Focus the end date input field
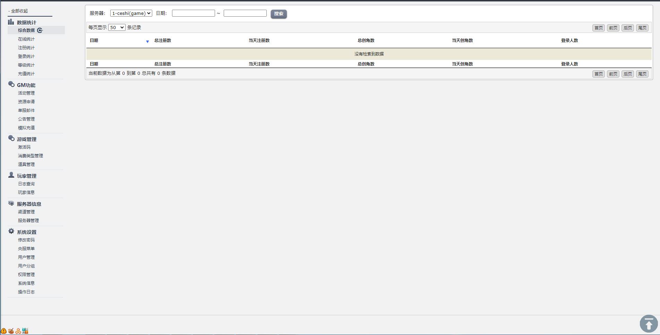The height and width of the screenshot is (335, 660). point(245,13)
